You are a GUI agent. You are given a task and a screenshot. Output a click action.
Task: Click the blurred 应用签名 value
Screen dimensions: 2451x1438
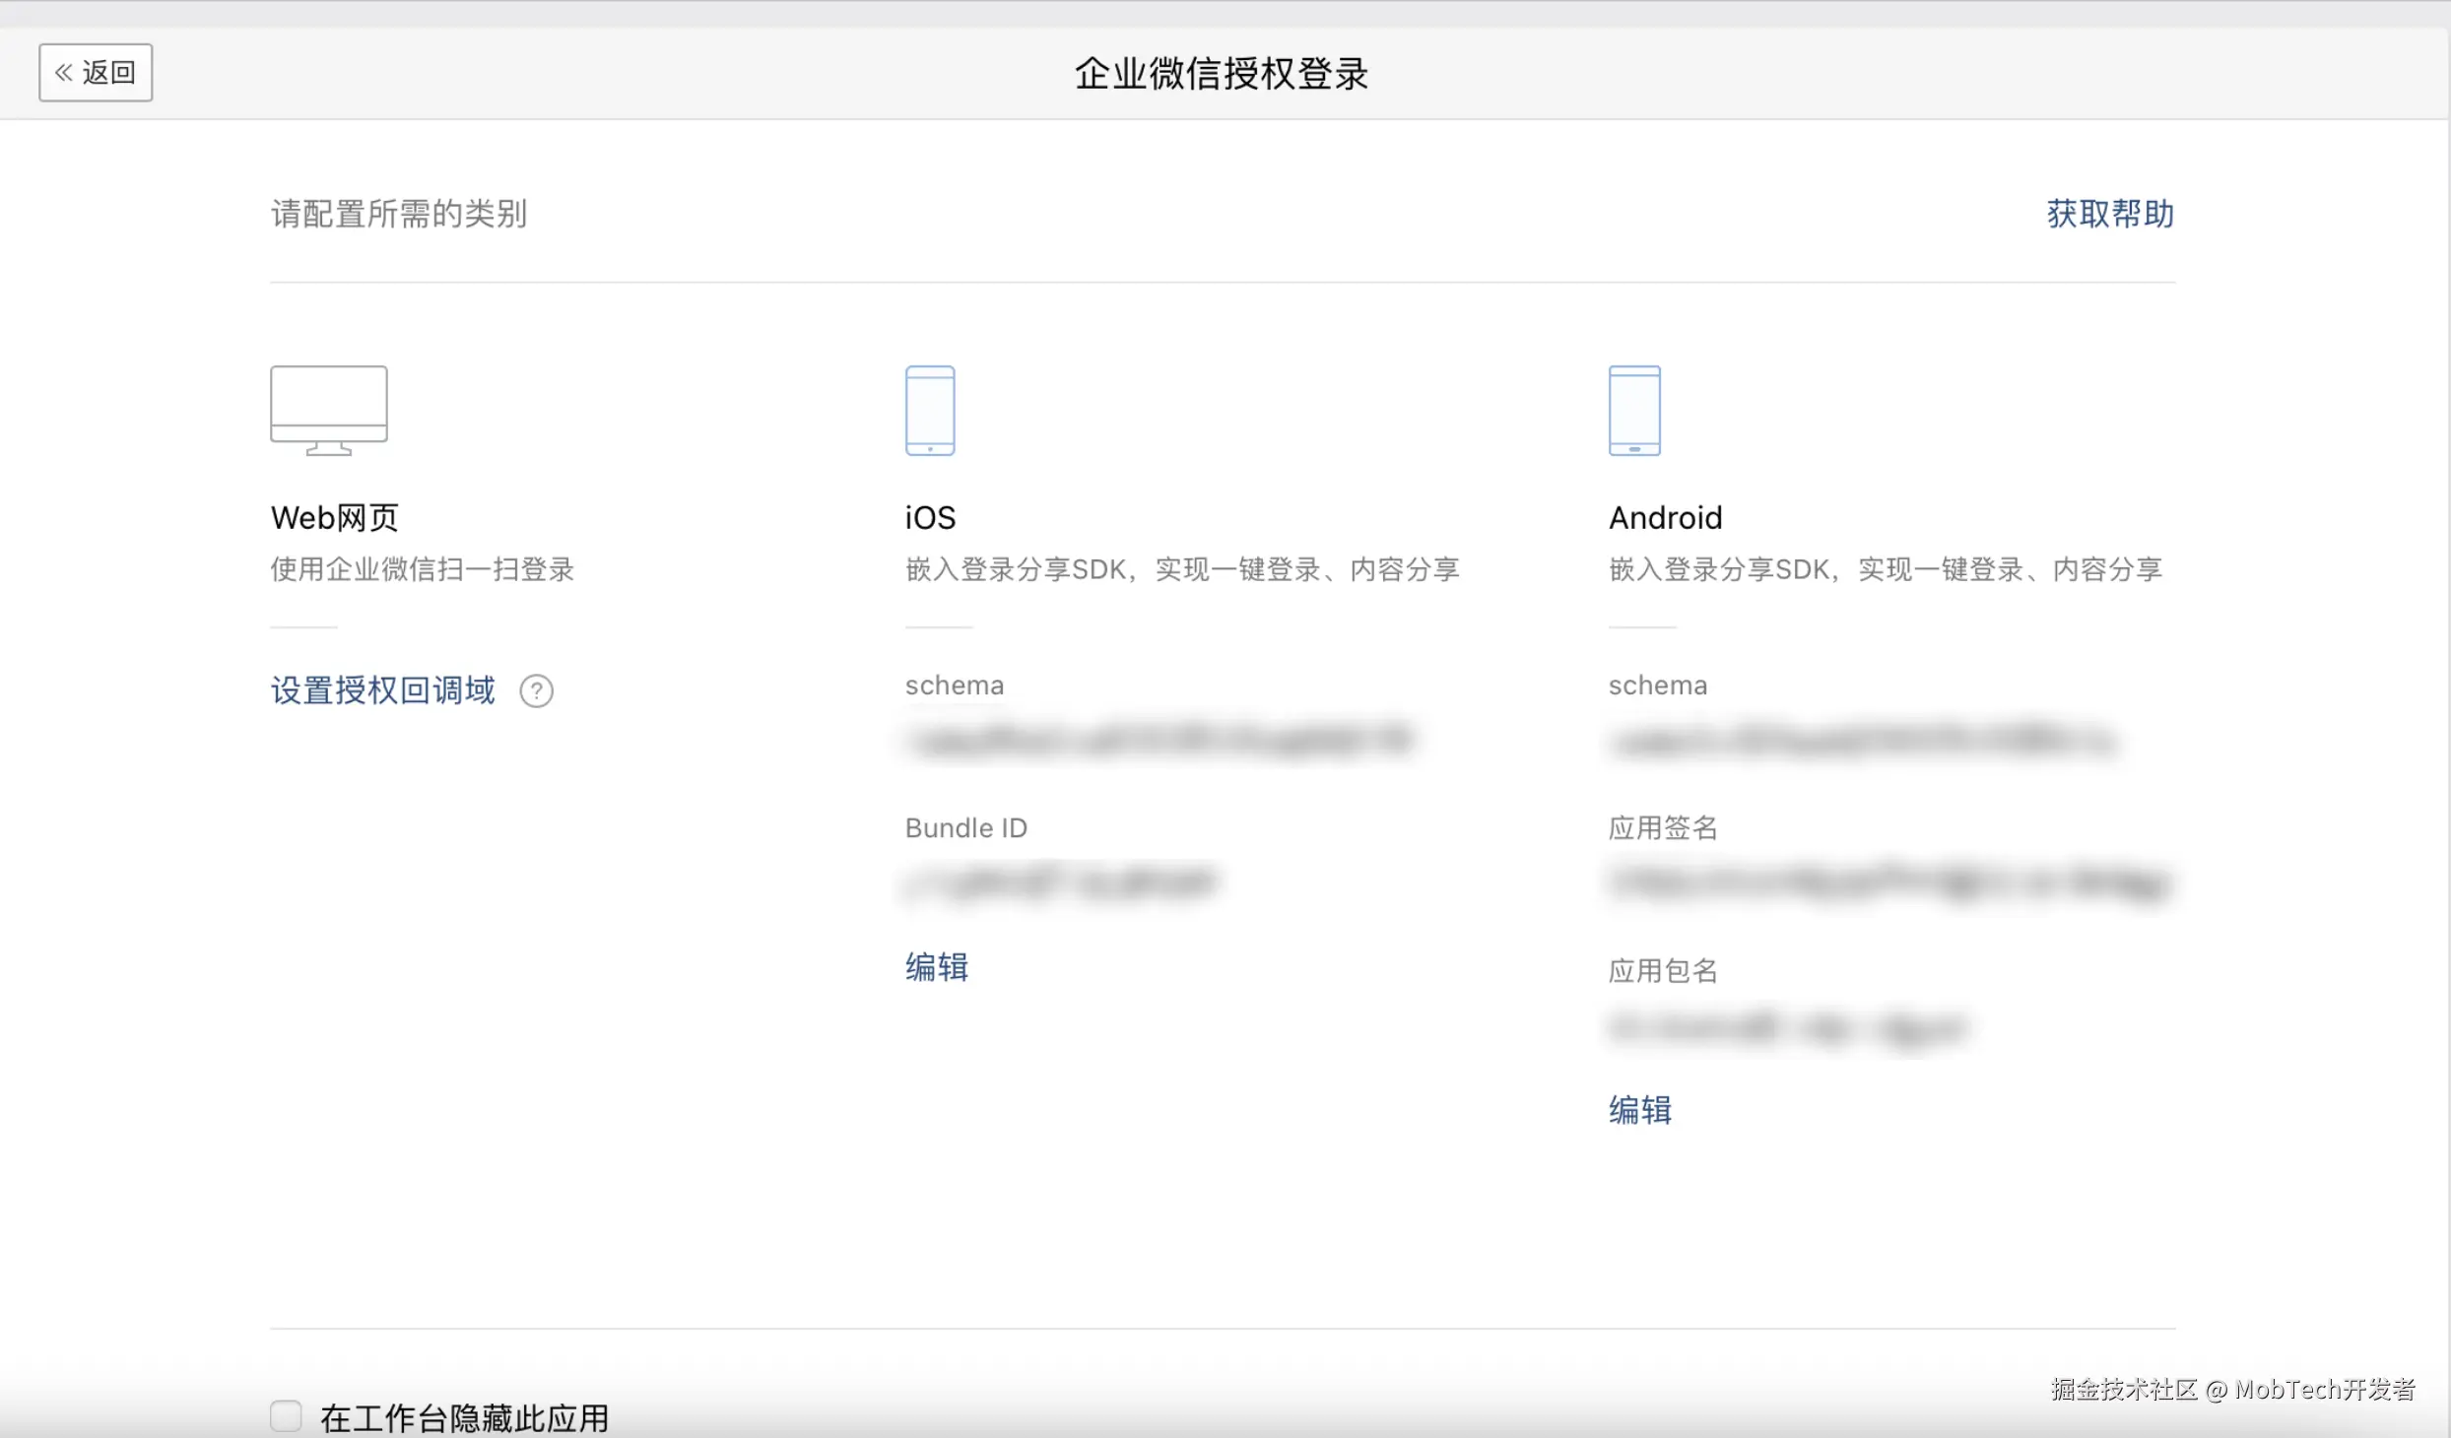pos(1889,882)
